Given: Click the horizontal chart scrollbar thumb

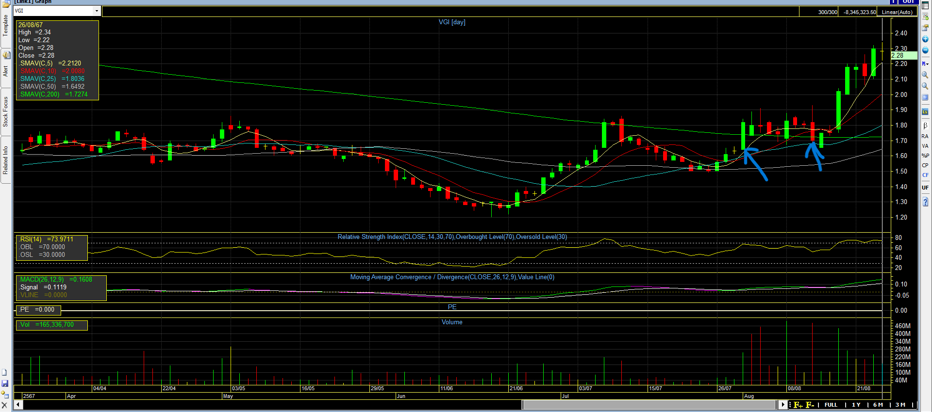Looking at the screenshot, I should (x=649, y=404).
